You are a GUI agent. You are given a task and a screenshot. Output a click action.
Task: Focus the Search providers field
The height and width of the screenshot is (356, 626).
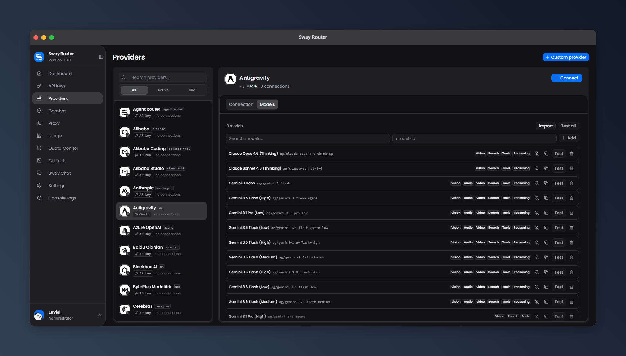(x=163, y=77)
